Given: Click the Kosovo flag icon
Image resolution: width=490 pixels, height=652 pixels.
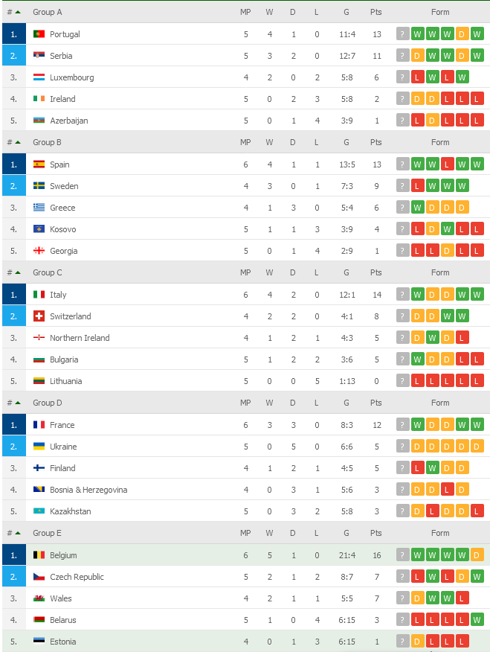Looking at the screenshot, I should 39,229.
